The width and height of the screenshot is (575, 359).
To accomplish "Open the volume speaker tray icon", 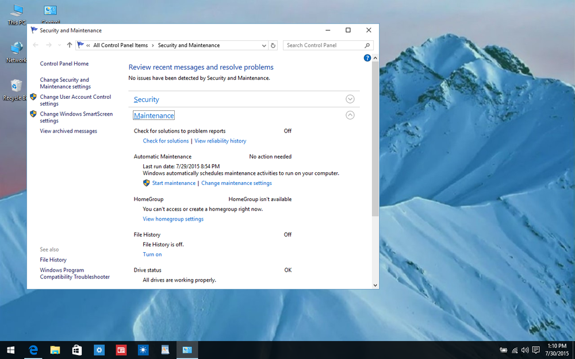I will pos(525,350).
